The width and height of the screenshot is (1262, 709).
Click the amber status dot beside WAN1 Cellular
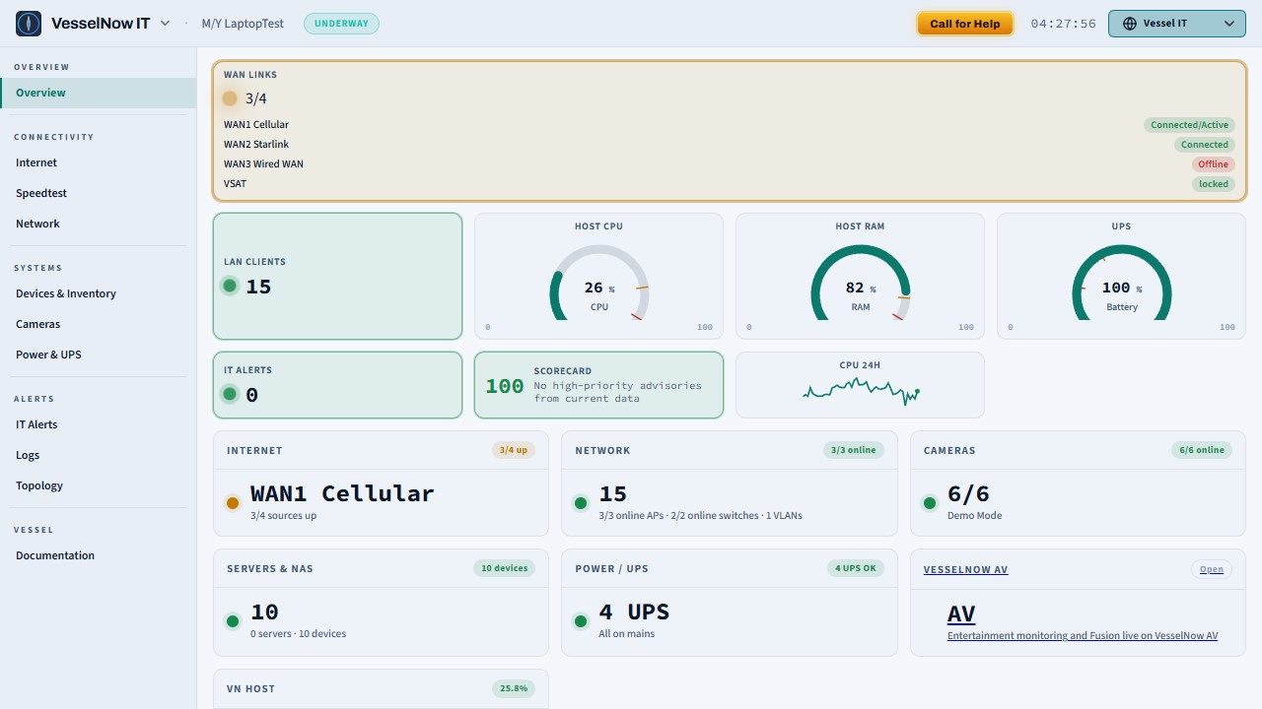tap(233, 503)
